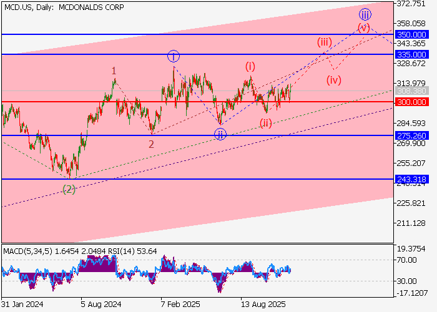The image size is (437, 312).
Task: Select the red (iii) wave label
Action: pos(325,42)
